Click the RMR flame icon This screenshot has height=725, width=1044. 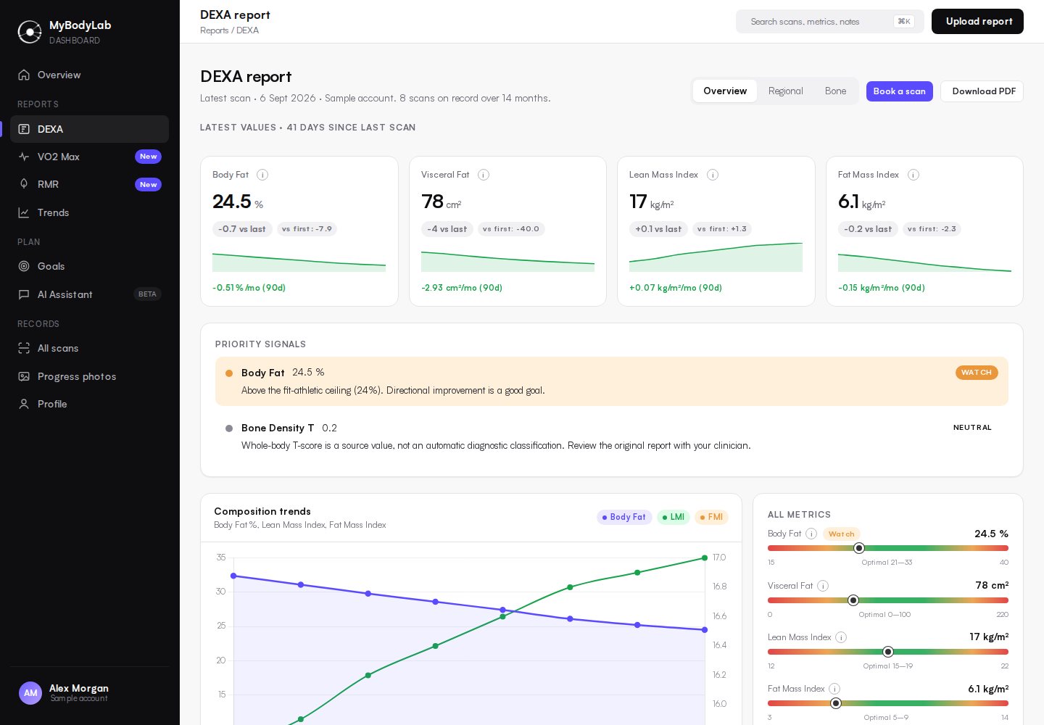tap(24, 184)
